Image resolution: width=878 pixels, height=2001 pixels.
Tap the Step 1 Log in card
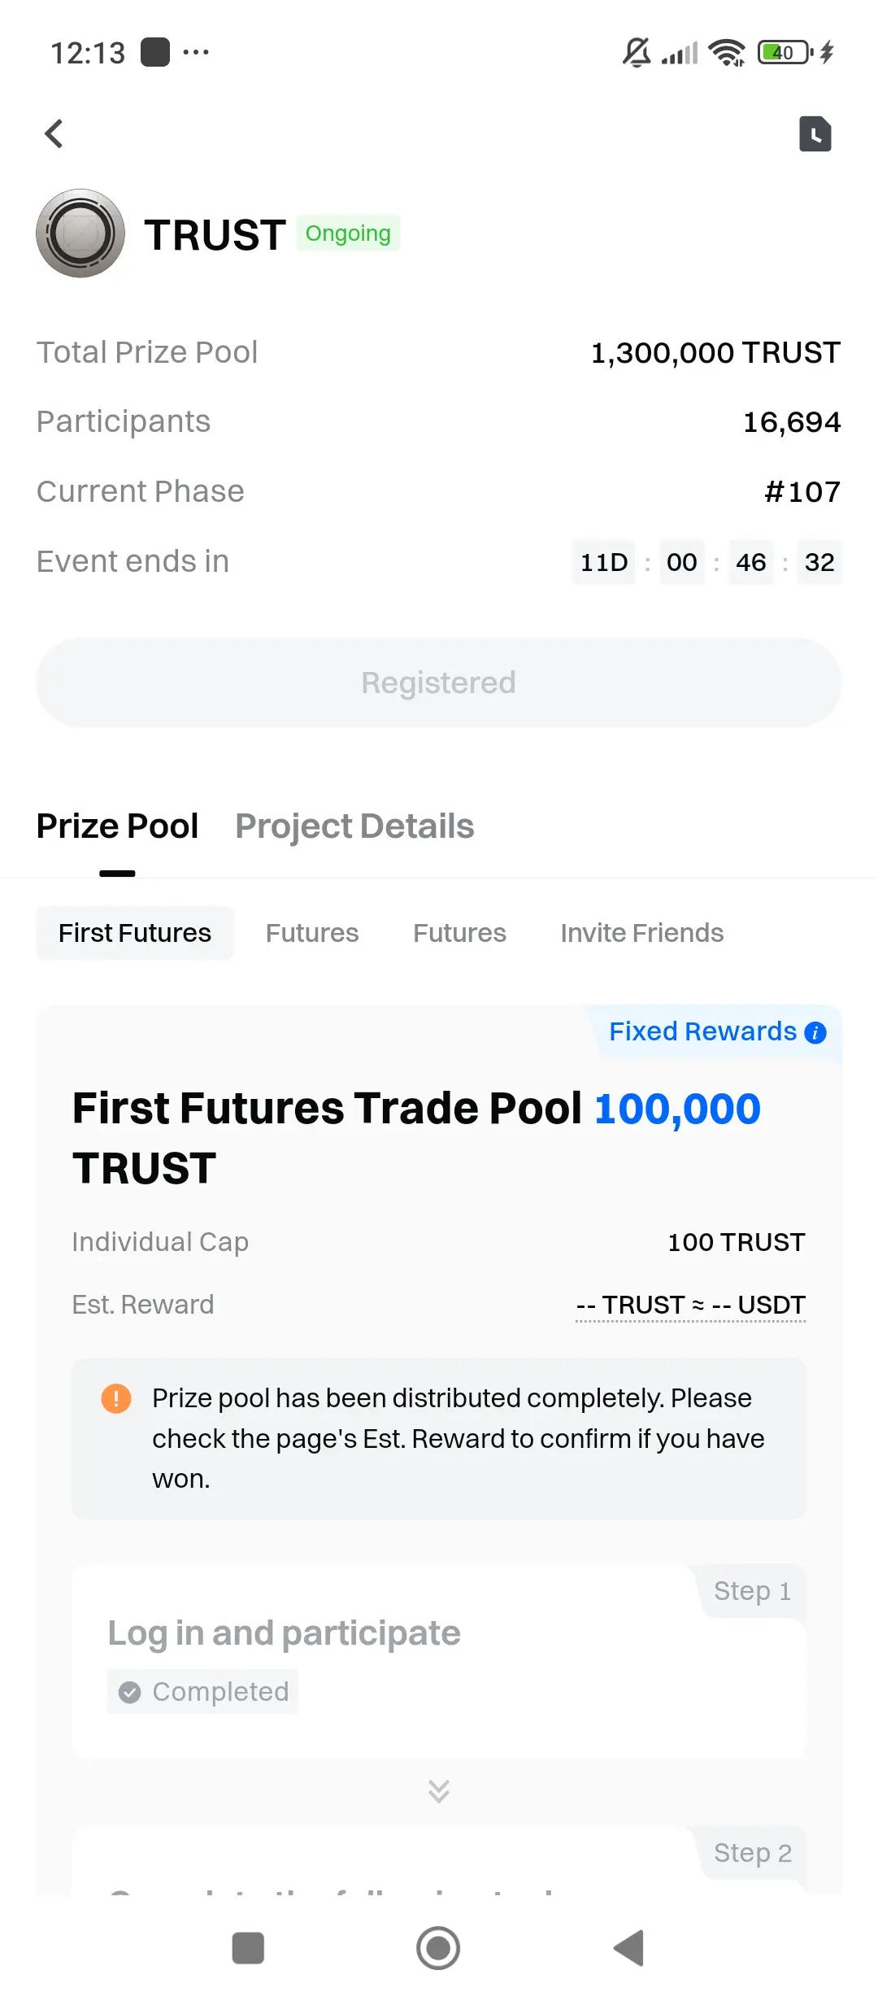[x=439, y=1661]
